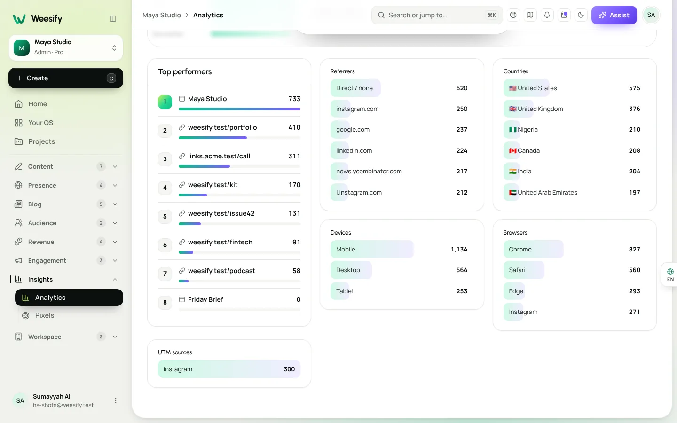Click the SA avatar in top bar
Viewport: 677px width, 423px height.
click(651, 15)
